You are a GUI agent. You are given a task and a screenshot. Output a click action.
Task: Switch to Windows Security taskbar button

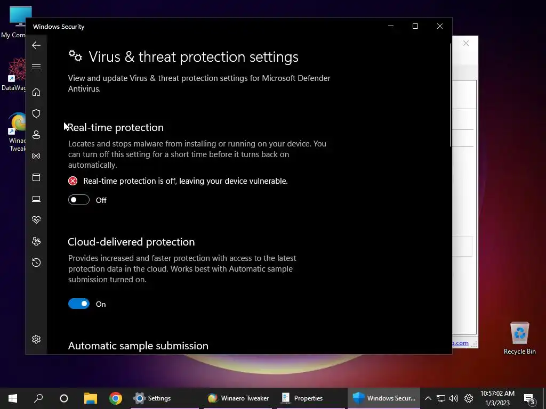pyautogui.click(x=384, y=398)
